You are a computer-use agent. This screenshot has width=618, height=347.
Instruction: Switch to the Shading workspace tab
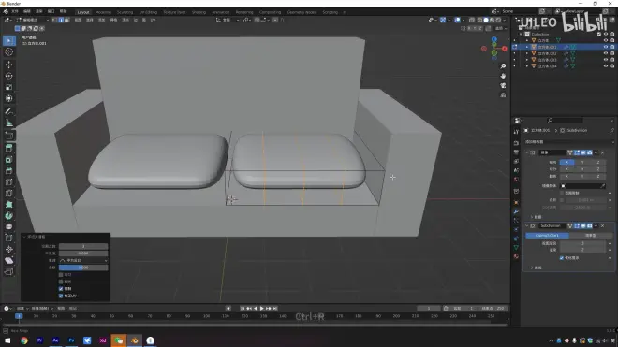coord(199,12)
